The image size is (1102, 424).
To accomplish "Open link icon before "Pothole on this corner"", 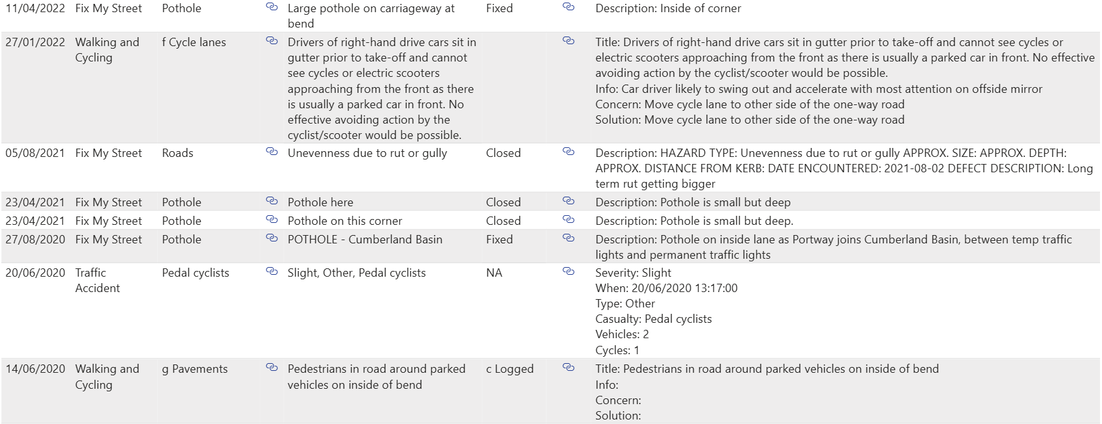I will [x=272, y=220].
